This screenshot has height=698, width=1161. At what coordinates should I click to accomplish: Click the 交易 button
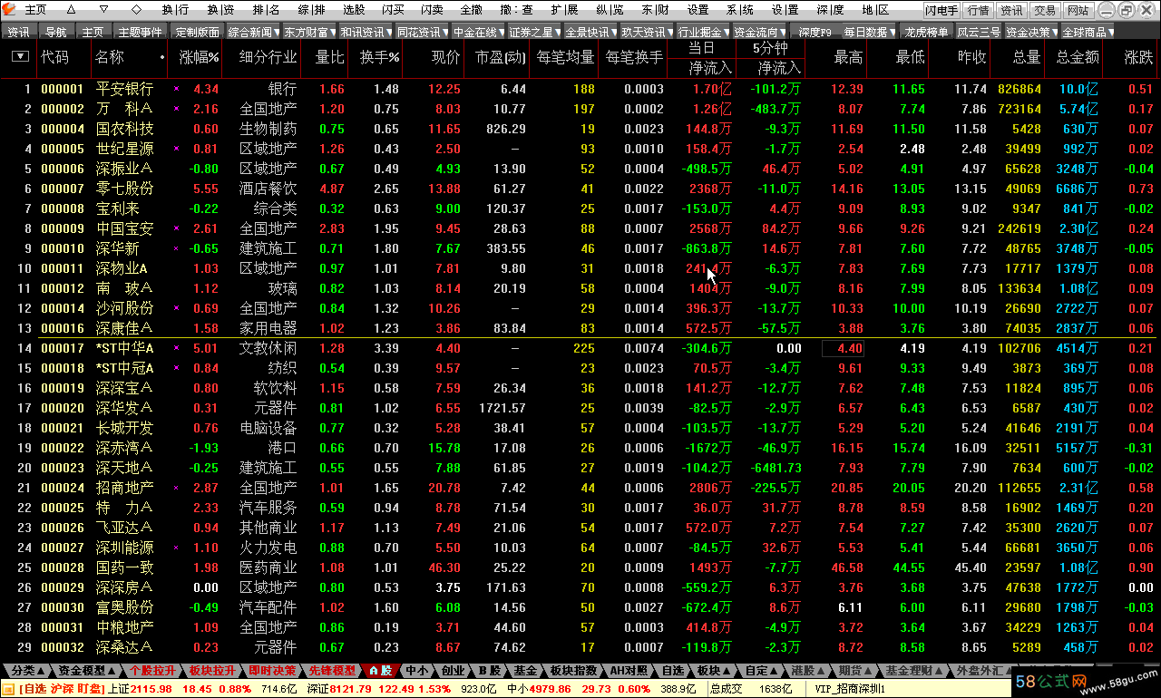coord(1045,10)
